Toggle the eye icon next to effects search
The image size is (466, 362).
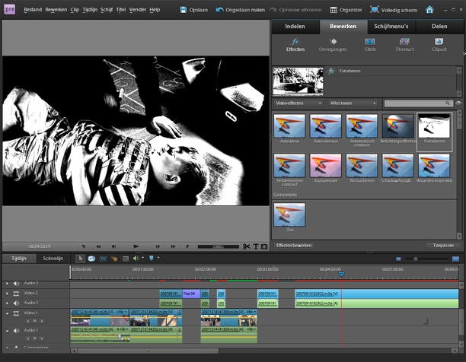coord(458,103)
